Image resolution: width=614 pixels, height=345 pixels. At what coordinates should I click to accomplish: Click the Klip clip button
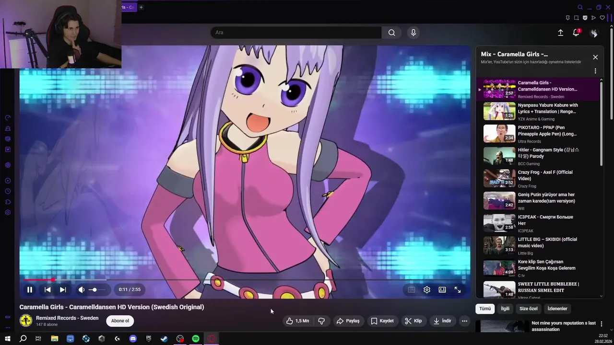coord(413,321)
